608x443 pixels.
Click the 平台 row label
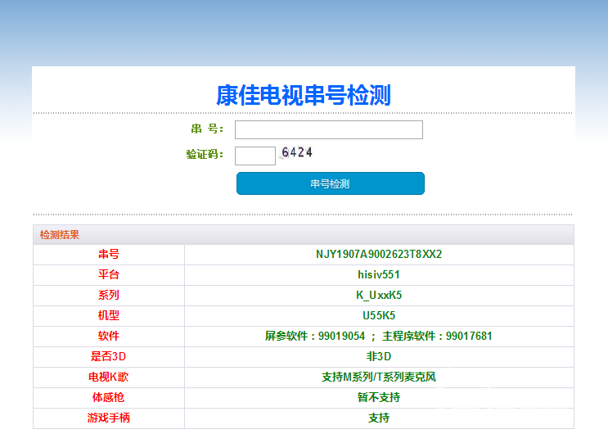click(109, 274)
